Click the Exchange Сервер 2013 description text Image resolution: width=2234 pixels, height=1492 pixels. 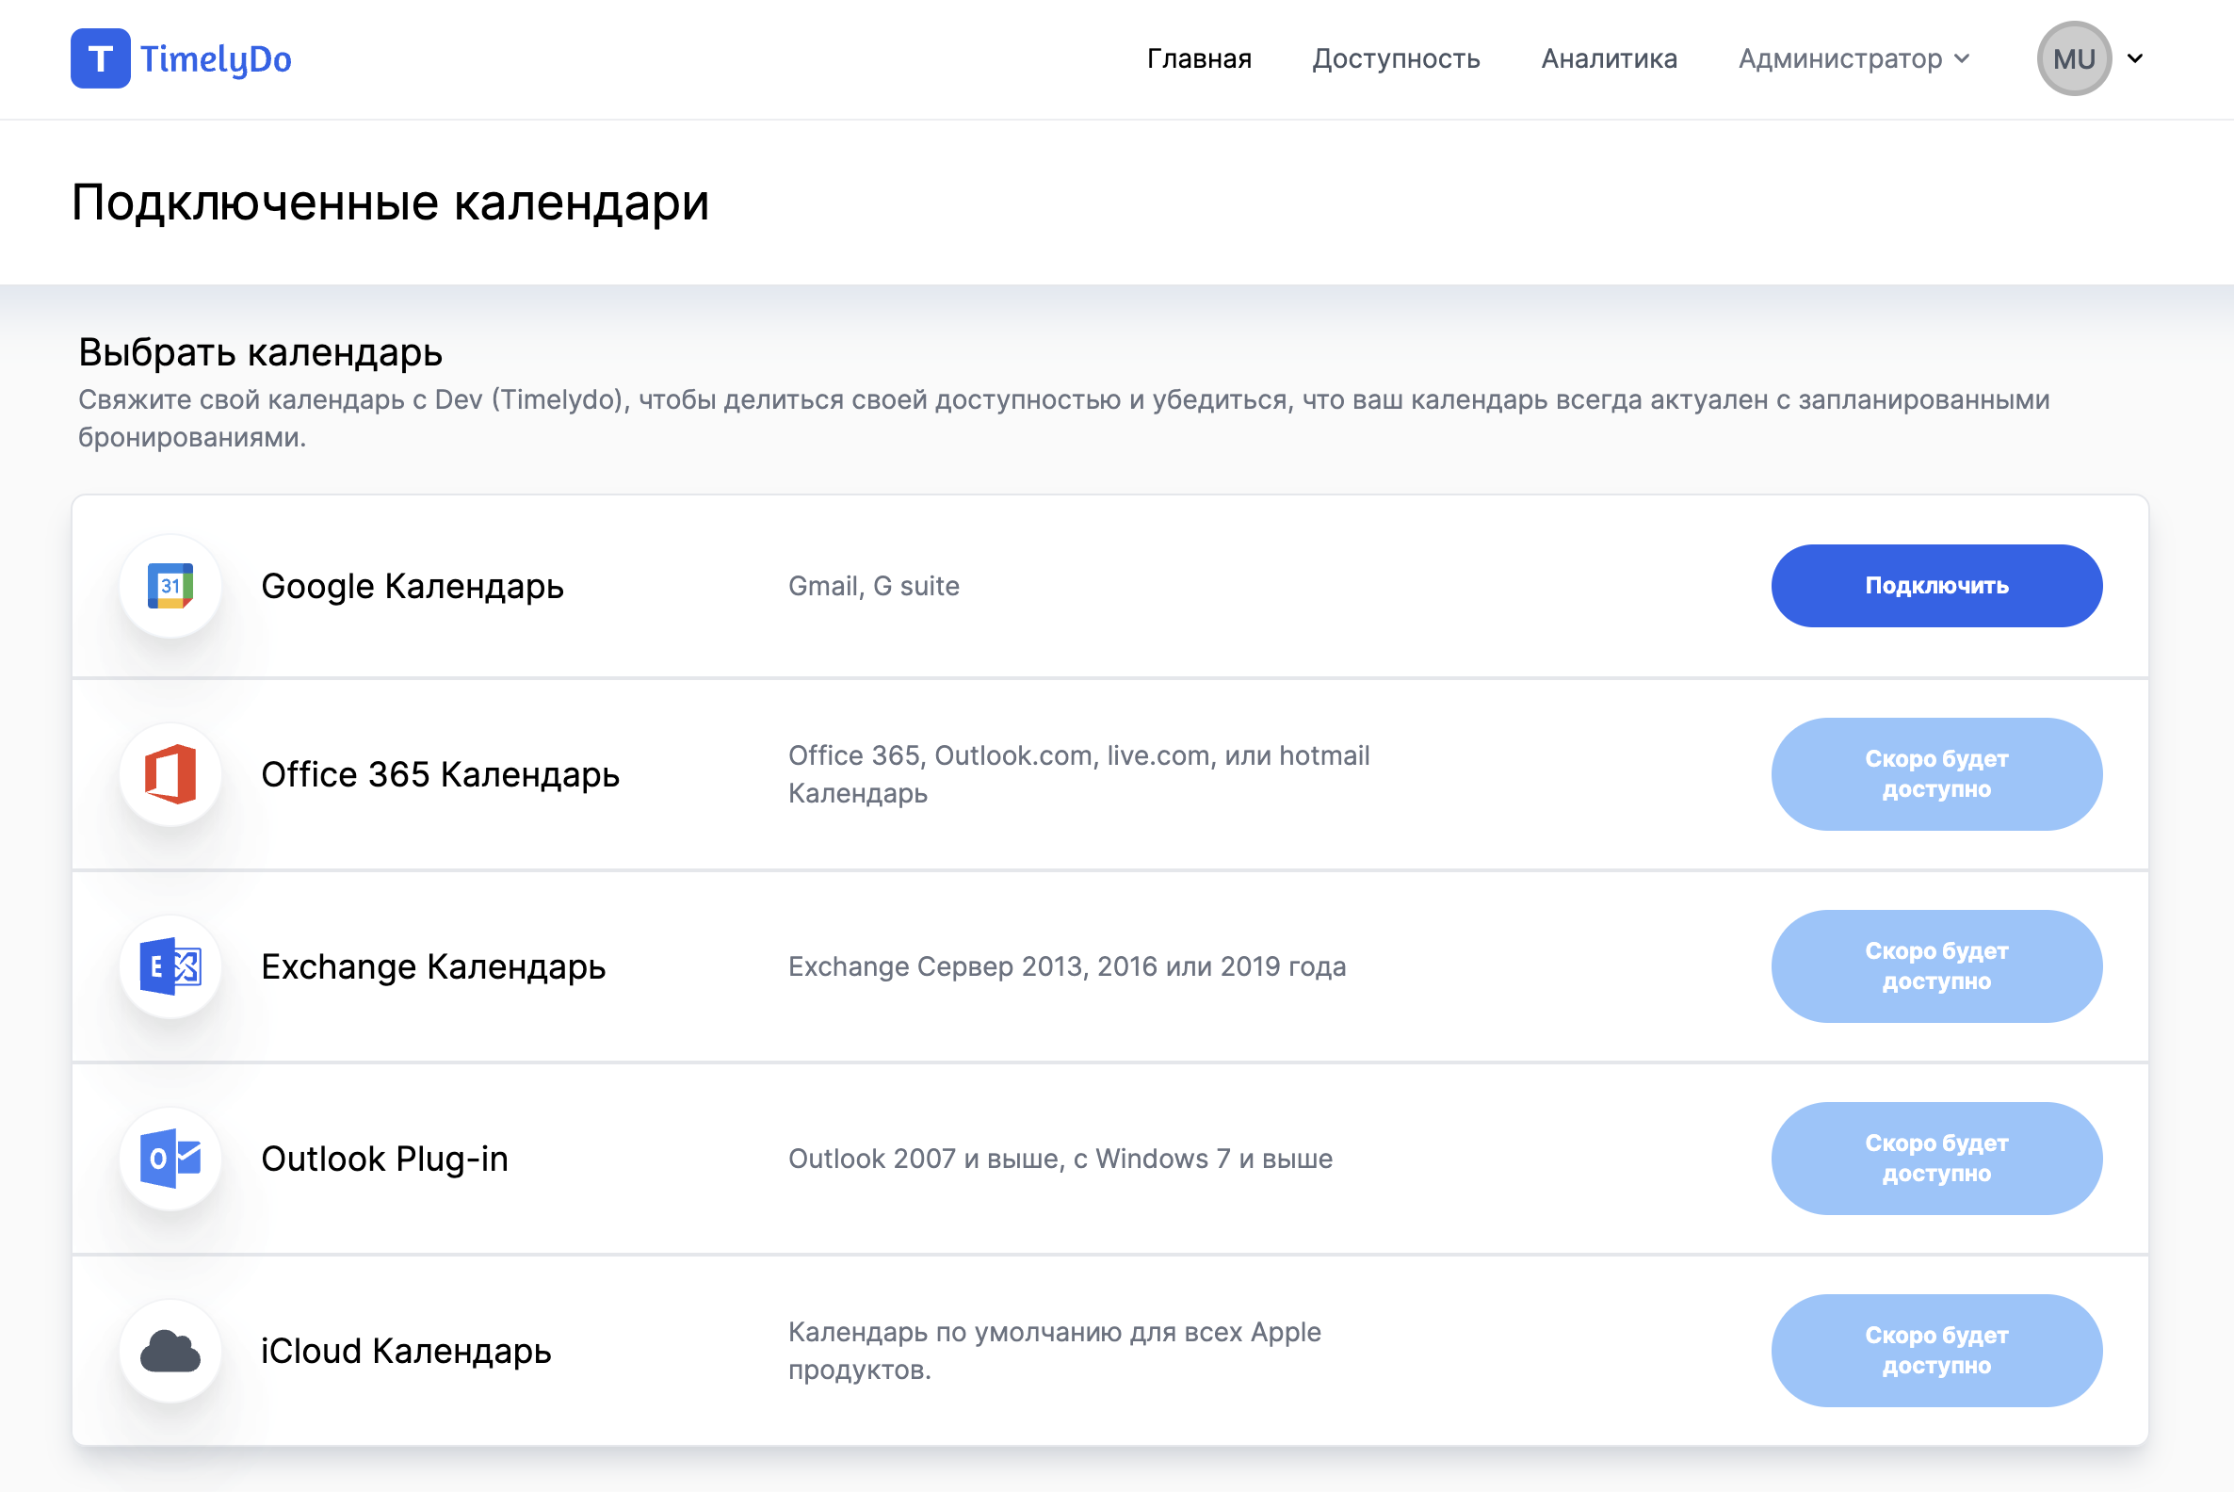point(1066,966)
